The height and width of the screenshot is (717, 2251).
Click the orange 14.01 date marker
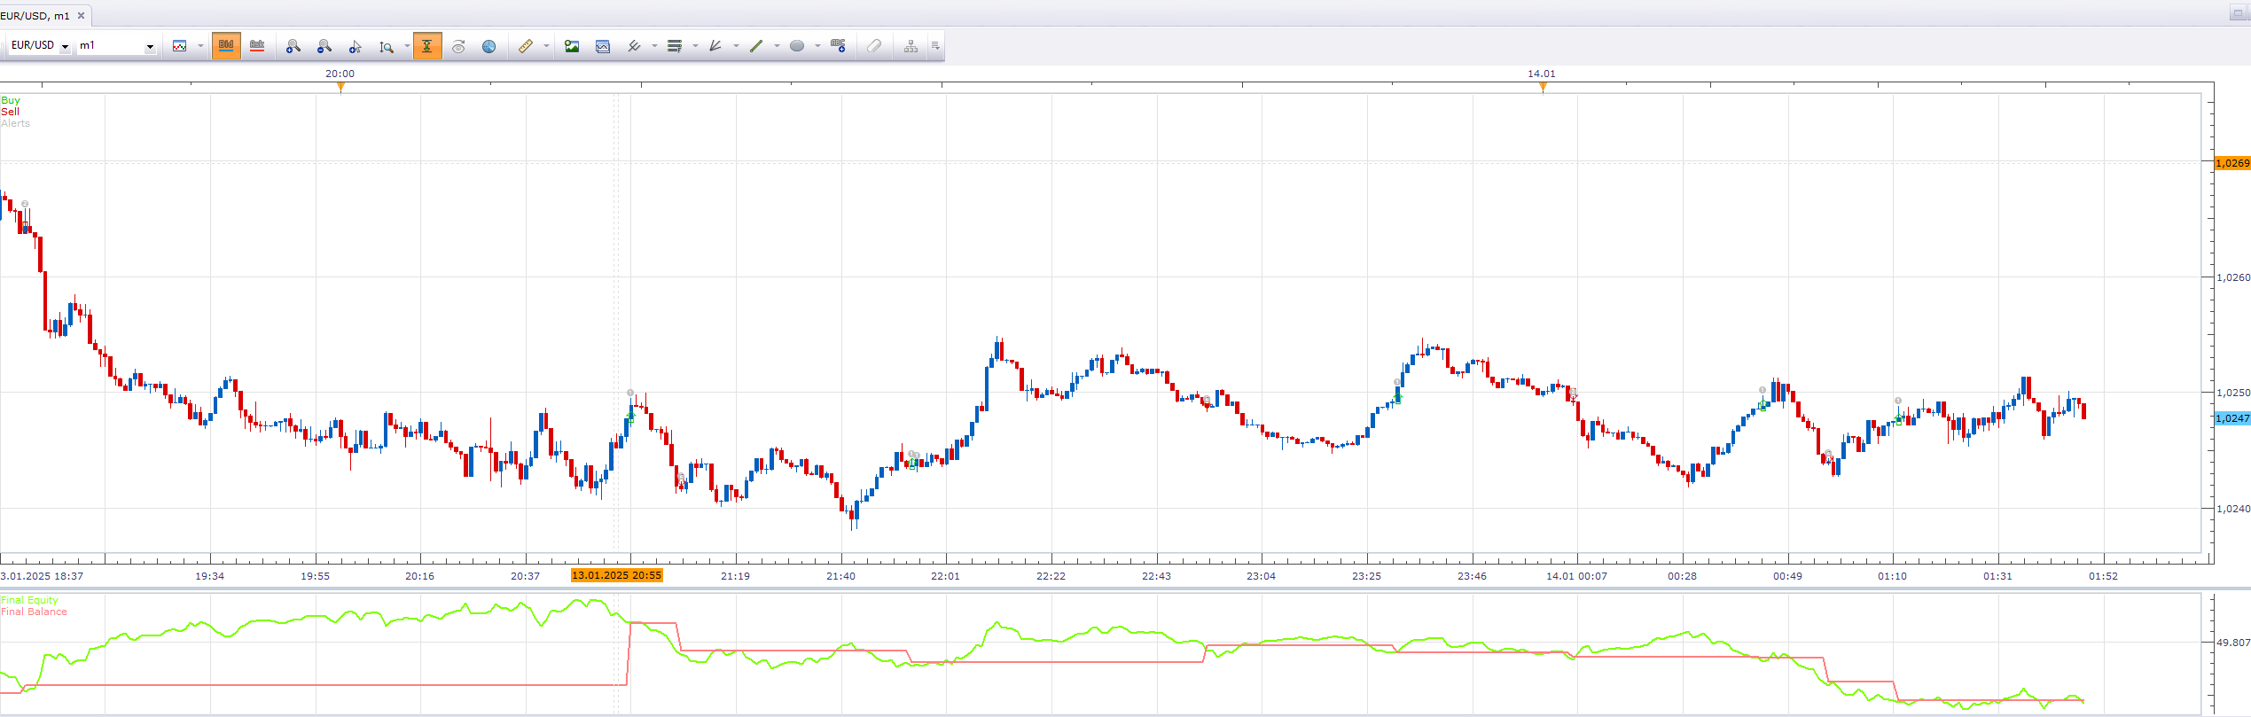click(1543, 87)
